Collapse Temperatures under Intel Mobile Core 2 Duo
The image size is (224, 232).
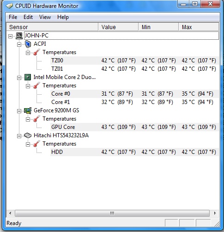pyautogui.click(x=28, y=86)
